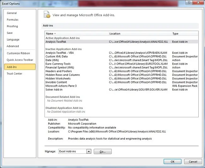Select Headers and Footers row
Viewport: 205px width, 168px height.
tap(121, 71)
